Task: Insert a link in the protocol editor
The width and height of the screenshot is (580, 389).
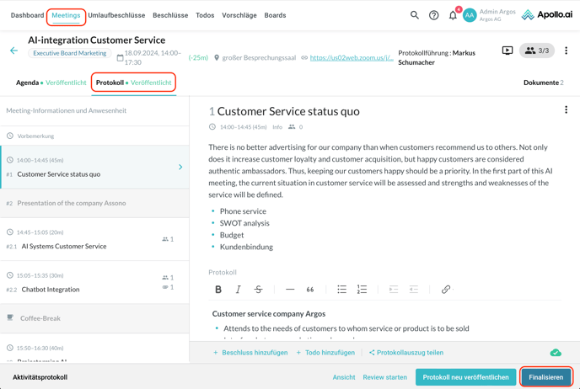Action: 446,290
